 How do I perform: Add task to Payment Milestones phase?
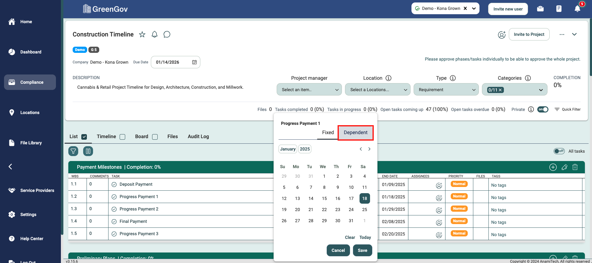553,167
